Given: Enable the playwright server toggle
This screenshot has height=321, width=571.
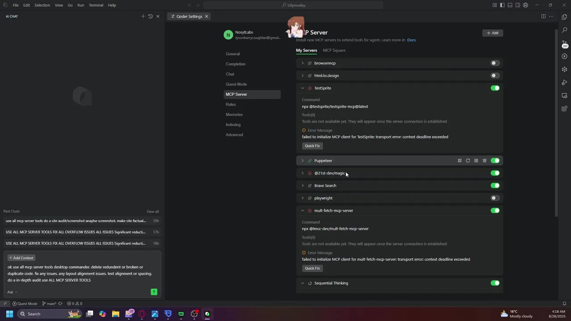Looking at the screenshot, I should (495, 198).
